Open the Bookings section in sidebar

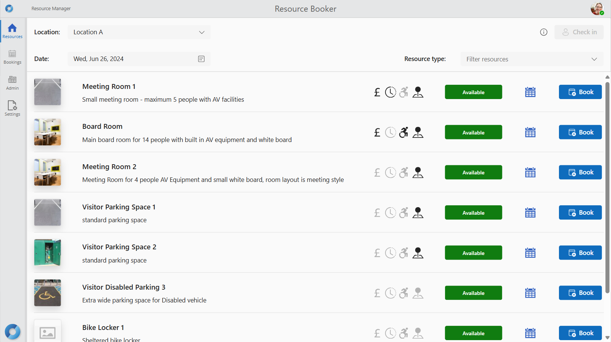click(12, 56)
